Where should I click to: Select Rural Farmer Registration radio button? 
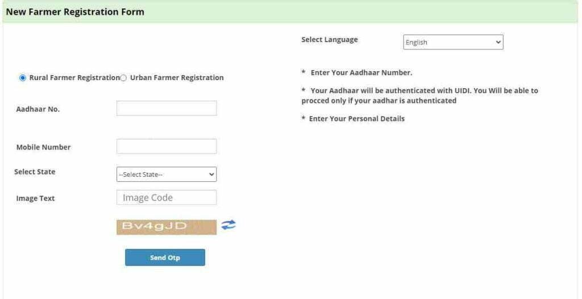click(x=23, y=78)
